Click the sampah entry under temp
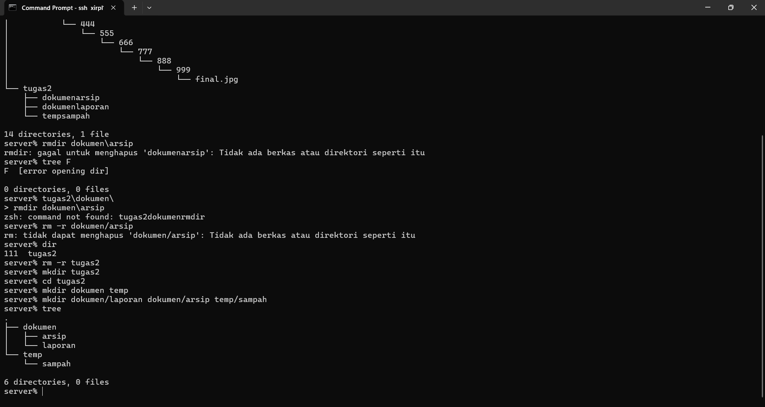 click(56, 364)
